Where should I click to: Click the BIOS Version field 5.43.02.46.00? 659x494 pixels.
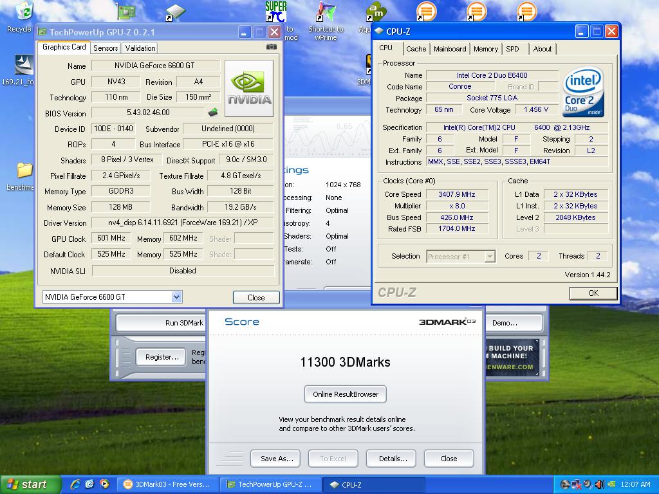(x=148, y=113)
